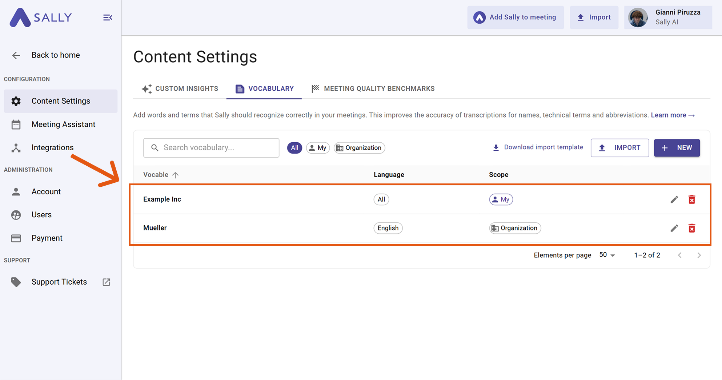Edit the Mueller vocabulary entry

pyautogui.click(x=674, y=228)
